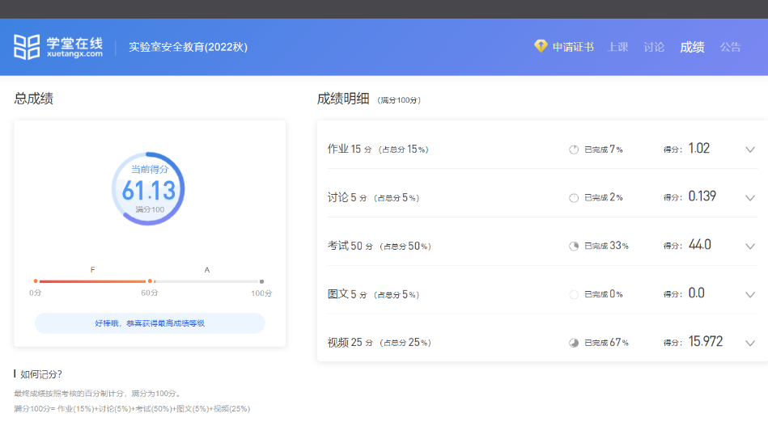Click the 讨论 completion circle icon

(x=574, y=198)
